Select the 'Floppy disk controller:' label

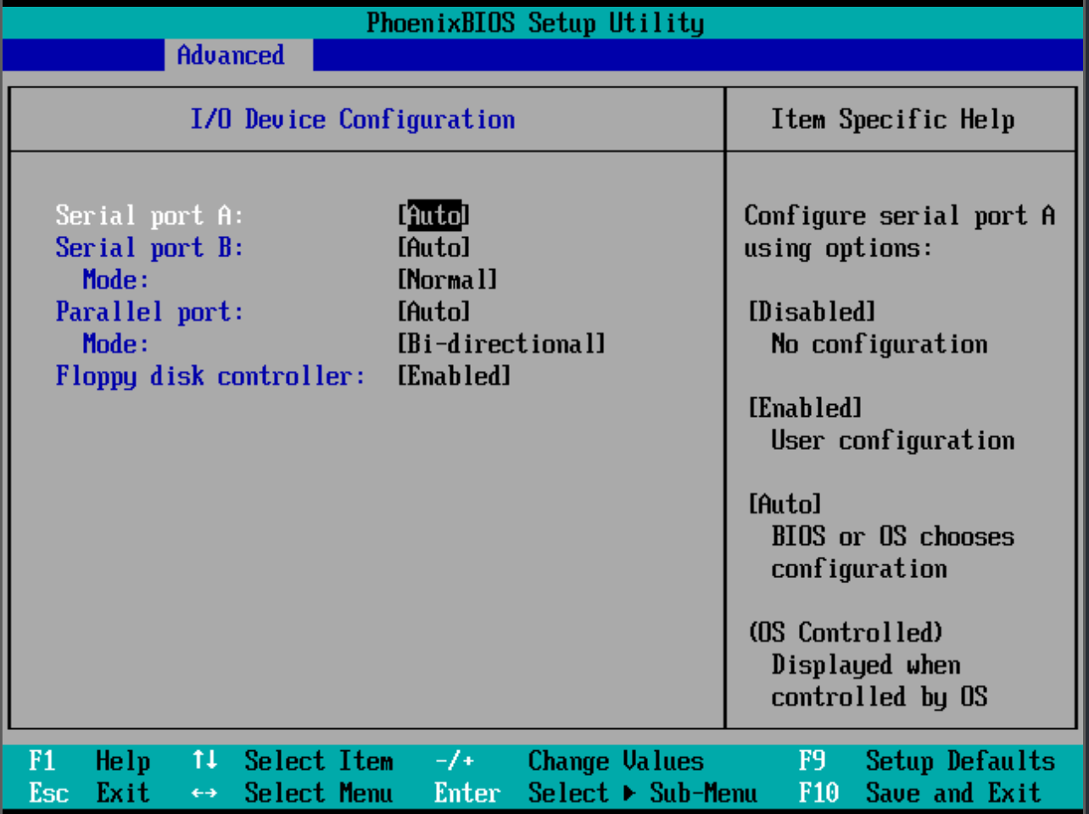click(x=210, y=376)
